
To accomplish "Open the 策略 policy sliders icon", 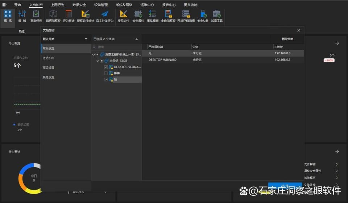I will (22, 14).
